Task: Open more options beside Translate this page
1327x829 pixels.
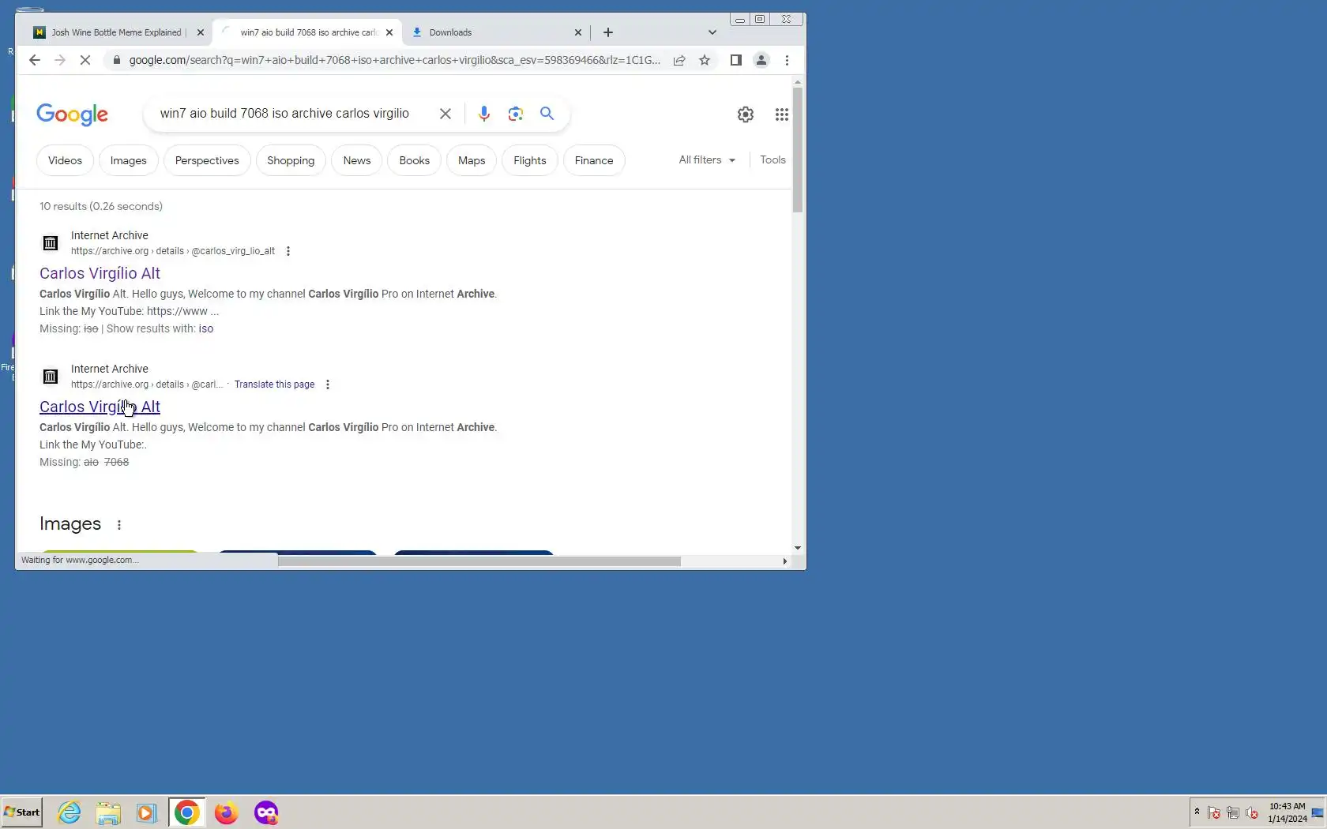Action: click(328, 384)
